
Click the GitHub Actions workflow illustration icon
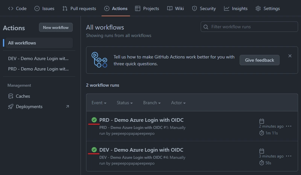click(99, 60)
